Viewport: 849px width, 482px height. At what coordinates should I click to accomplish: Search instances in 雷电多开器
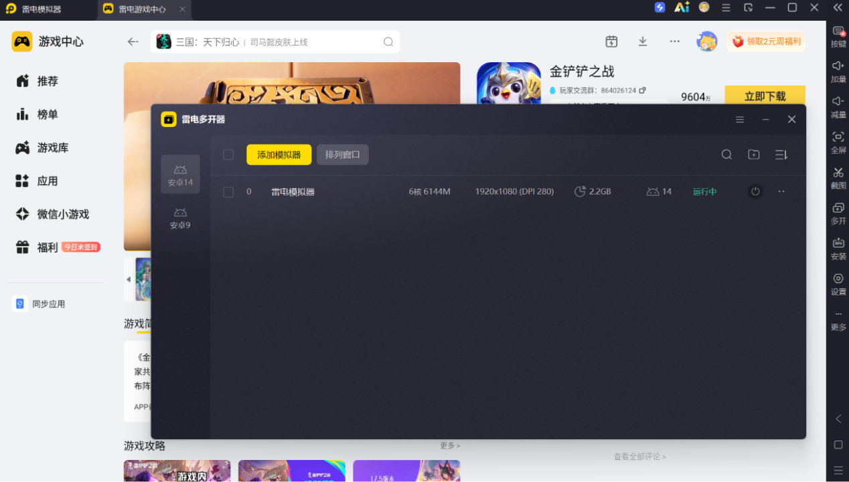(726, 154)
